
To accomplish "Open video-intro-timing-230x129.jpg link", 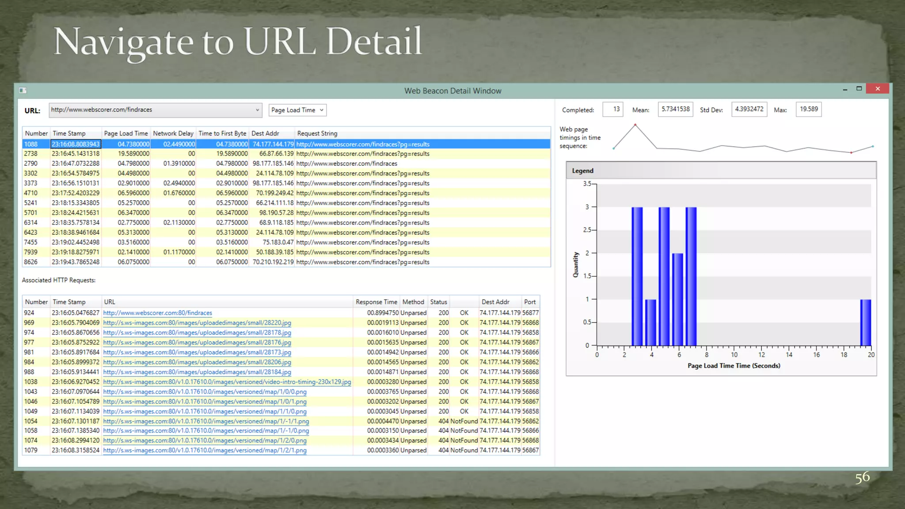I will pos(227,382).
